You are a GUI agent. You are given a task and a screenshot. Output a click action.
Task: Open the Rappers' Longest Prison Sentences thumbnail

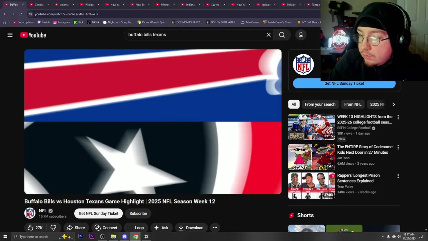coord(311,186)
